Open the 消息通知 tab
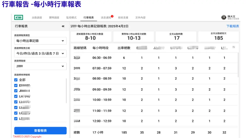Image resolution: width=246 pixels, height=138 pixels. 106,18
